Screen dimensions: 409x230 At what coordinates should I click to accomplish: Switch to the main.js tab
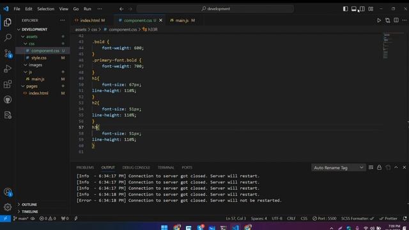pos(182,20)
